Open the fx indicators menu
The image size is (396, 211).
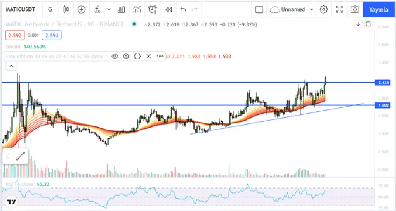click(97, 9)
